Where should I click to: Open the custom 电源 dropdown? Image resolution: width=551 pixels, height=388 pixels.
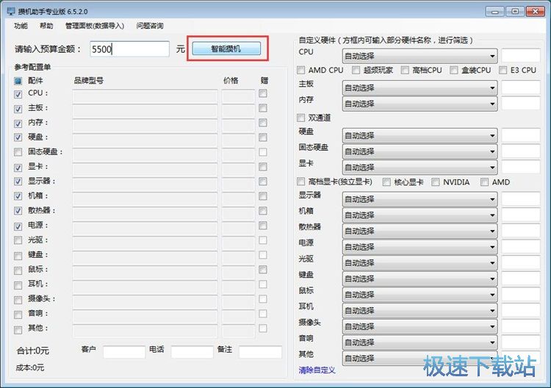tap(420, 247)
